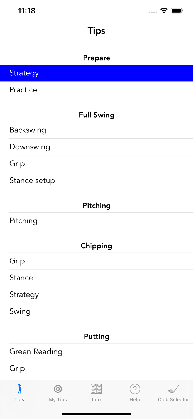The height and width of the screenshot is (419, 193).
Task: Select the Downswing tip
Action: [x=96, y=147]
